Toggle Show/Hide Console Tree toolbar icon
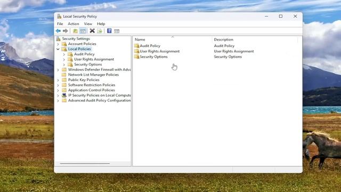Image resolution: width=341 pixels, height=192 pixels. click(83, 31)
